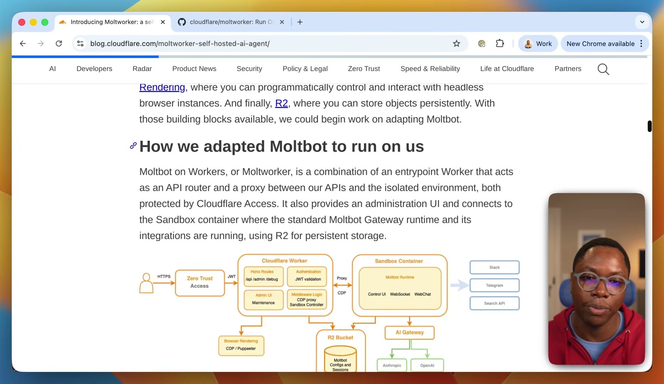Click the presenter webcam overlay

tap(596, 279)
